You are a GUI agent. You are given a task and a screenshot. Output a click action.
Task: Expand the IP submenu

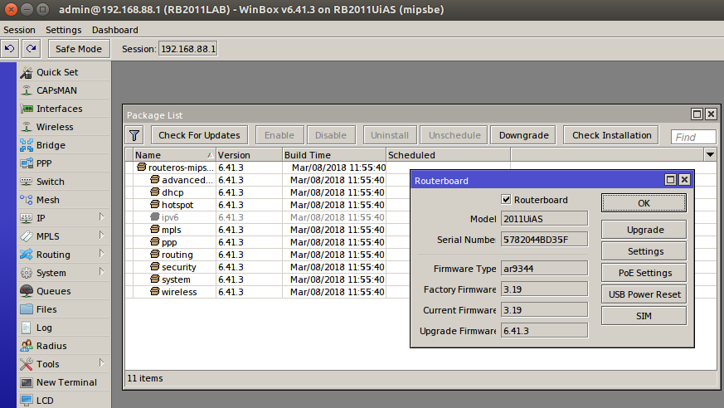coord(41,218)
